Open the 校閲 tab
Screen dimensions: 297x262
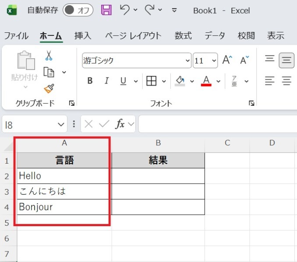[x=246, y=36]
